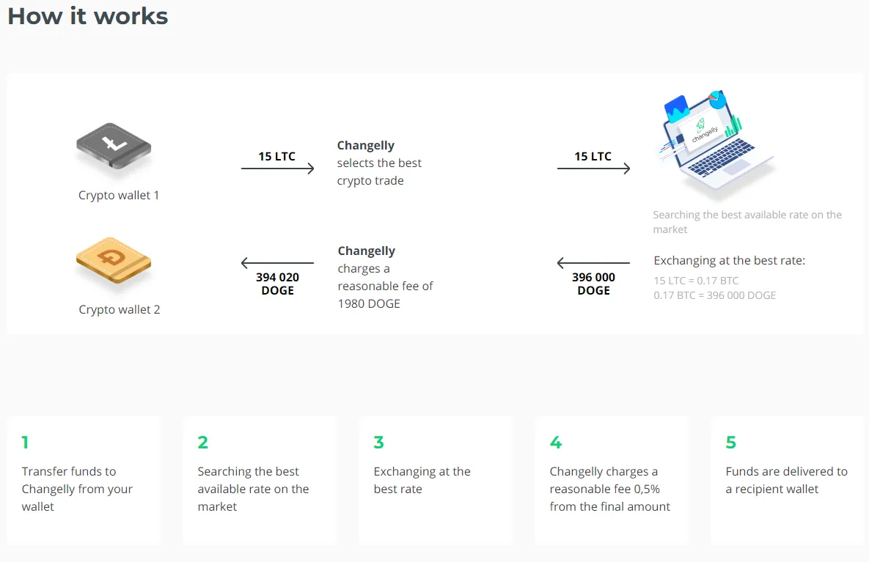Viewport: 869px width, 562px height.
Task: Click the How it works heading
Action: click(x=88, y=16)
